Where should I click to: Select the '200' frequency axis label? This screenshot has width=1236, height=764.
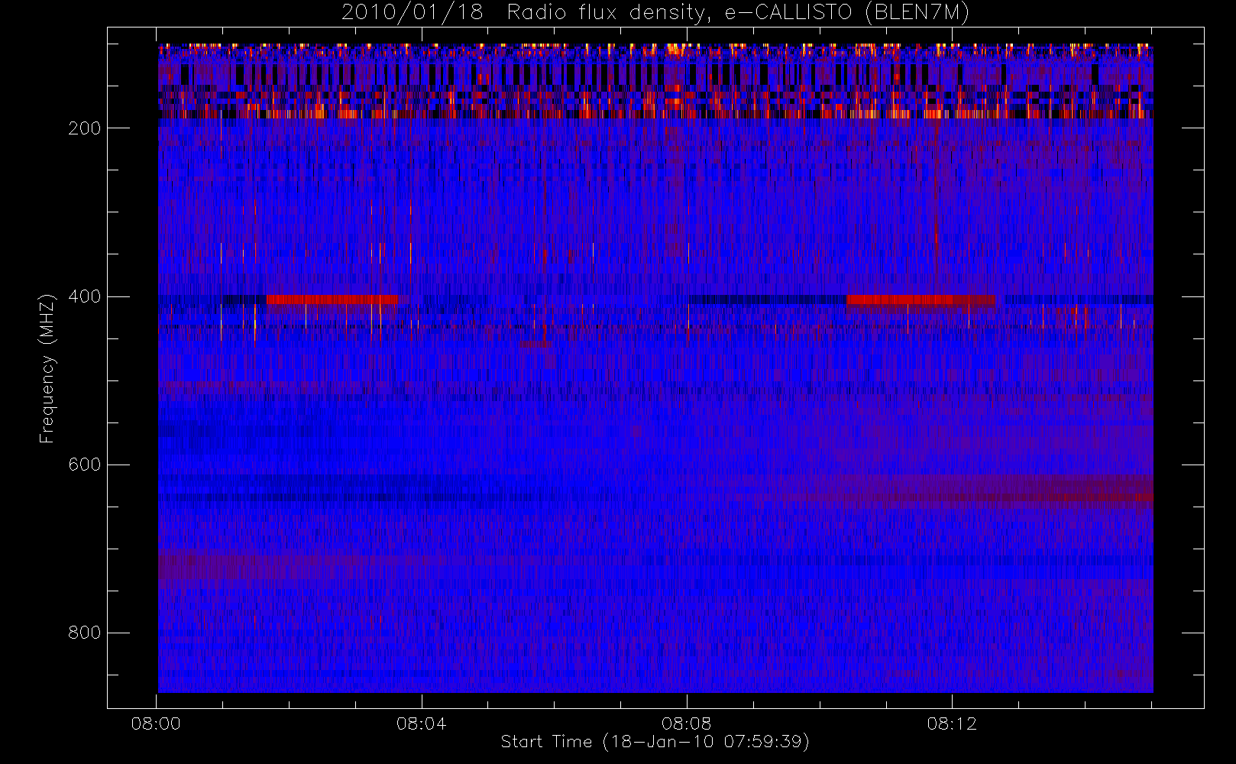click(x=85, y=128)
